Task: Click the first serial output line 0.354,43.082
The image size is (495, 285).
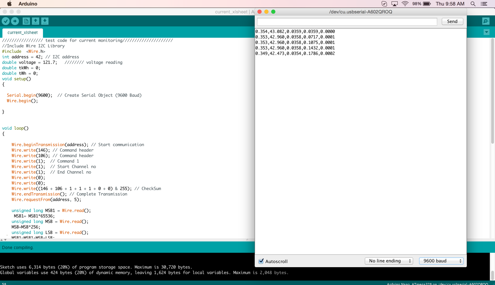Action: point(295,31)
